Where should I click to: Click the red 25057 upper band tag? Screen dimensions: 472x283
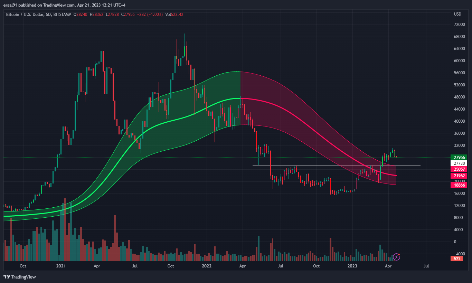click(459, 169)
